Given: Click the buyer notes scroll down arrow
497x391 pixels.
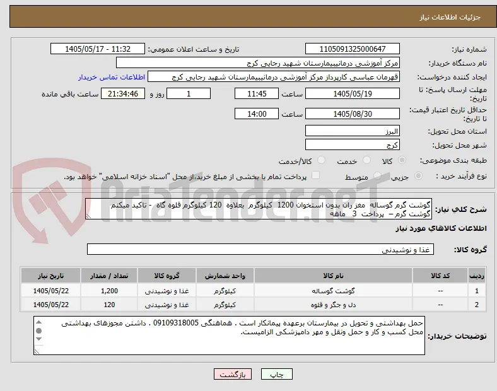Looking at the screenshot, I should pos(38,339).
